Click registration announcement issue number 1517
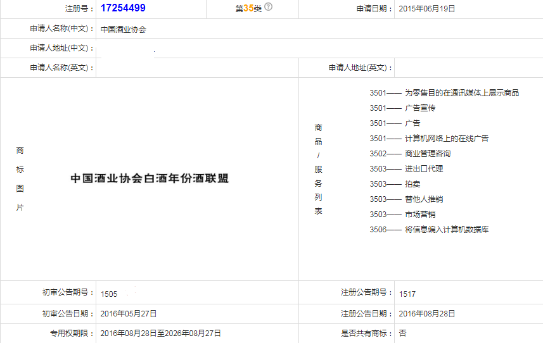 point(407,294)
